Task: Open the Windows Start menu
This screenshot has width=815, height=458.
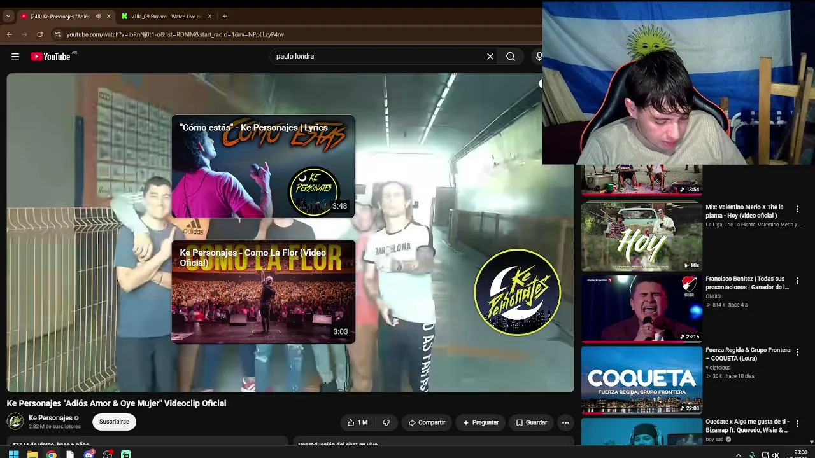Action: pyautogui.click(x=13, y=454)
